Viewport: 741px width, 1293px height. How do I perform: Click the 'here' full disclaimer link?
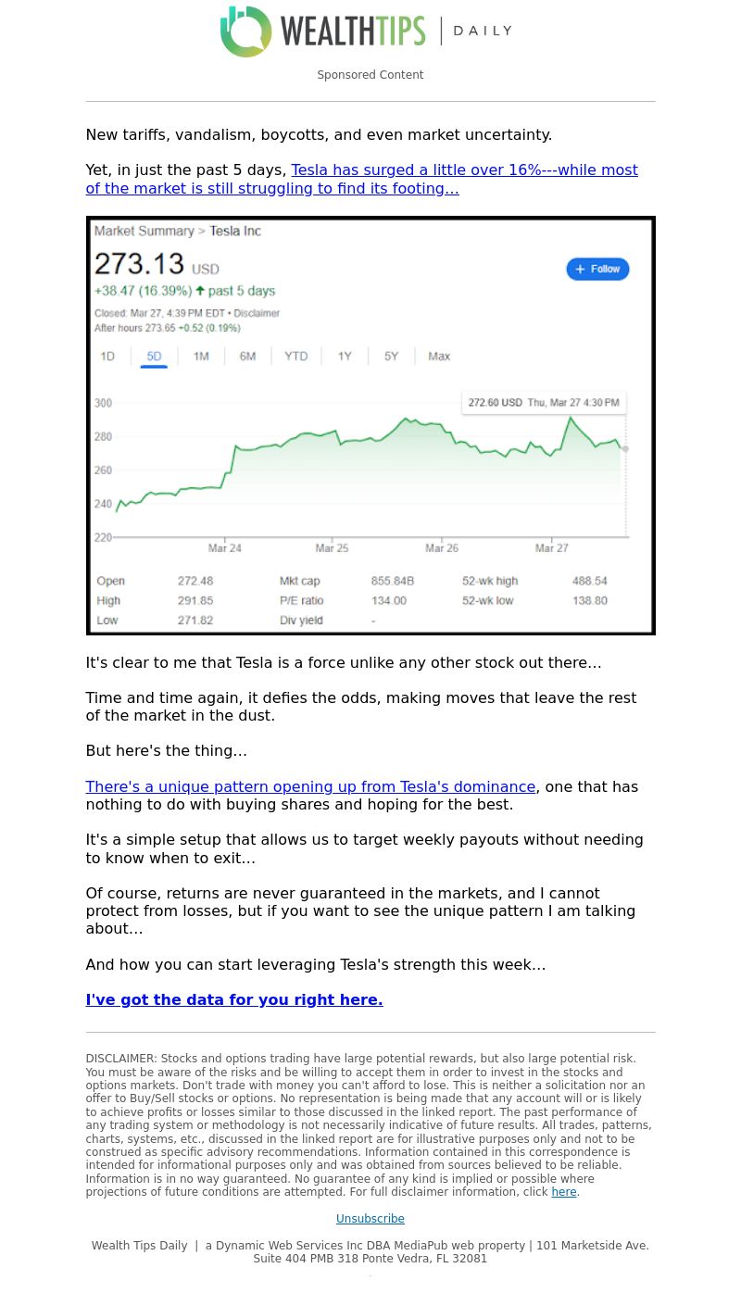coord(564,1192)
